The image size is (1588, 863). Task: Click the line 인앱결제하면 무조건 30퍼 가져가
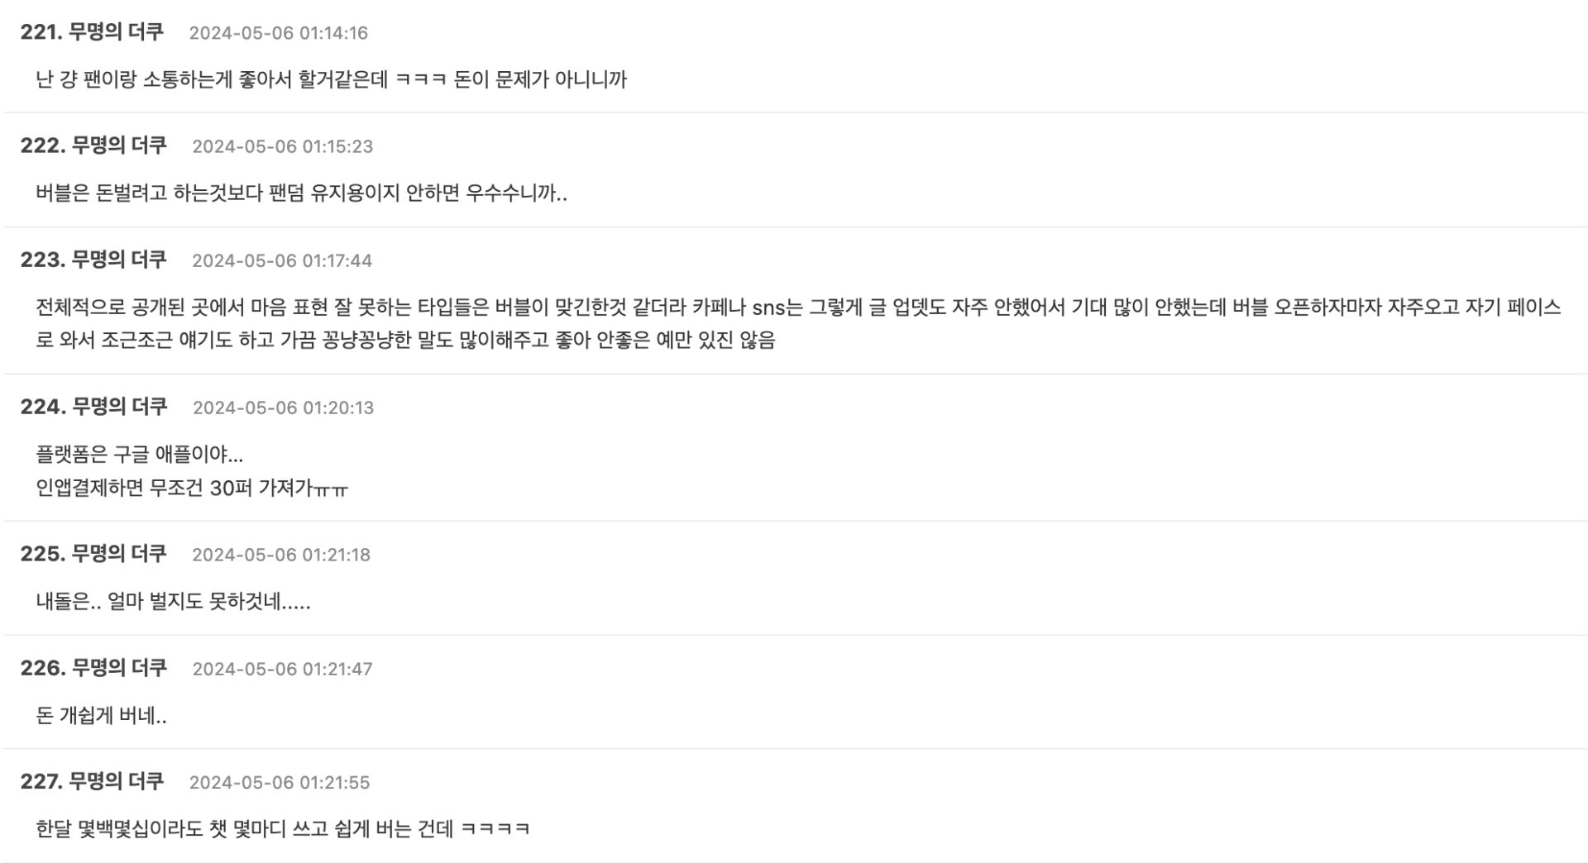pos(192,489)
